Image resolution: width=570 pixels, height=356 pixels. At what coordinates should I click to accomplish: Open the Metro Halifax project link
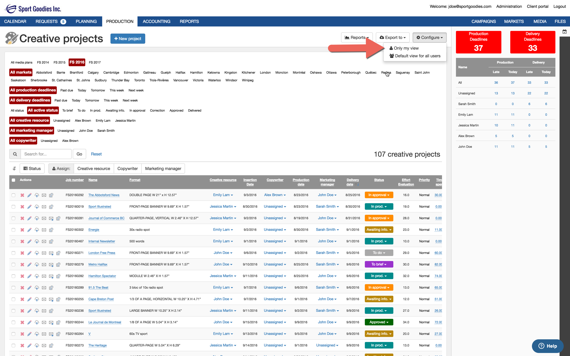coord(98,265)
